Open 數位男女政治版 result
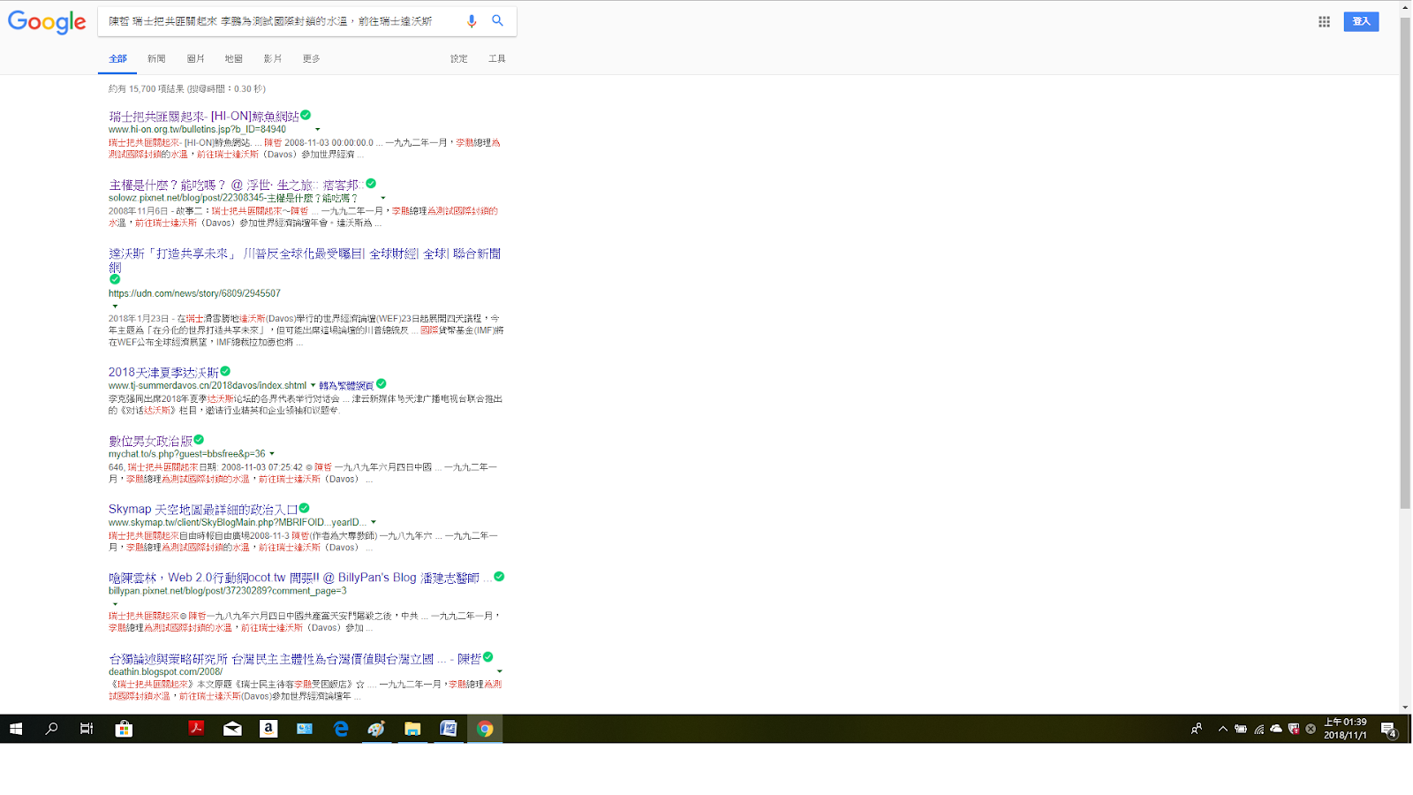Screen dimensions: 1413x795 pyautogui.click(x=150, y=440)
